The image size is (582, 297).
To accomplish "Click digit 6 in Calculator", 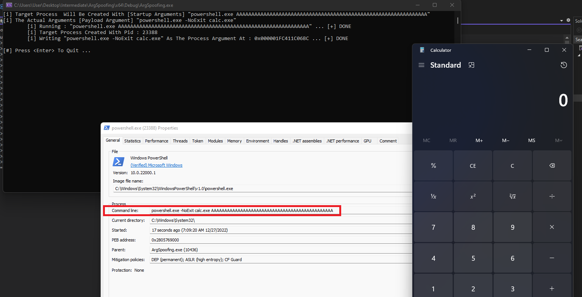I will click(512, 258).
